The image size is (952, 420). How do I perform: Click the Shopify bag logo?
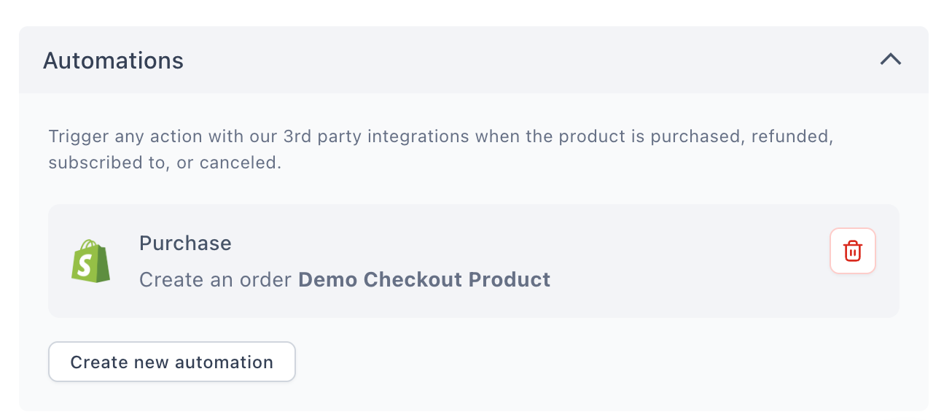click(x=91, y=261)
